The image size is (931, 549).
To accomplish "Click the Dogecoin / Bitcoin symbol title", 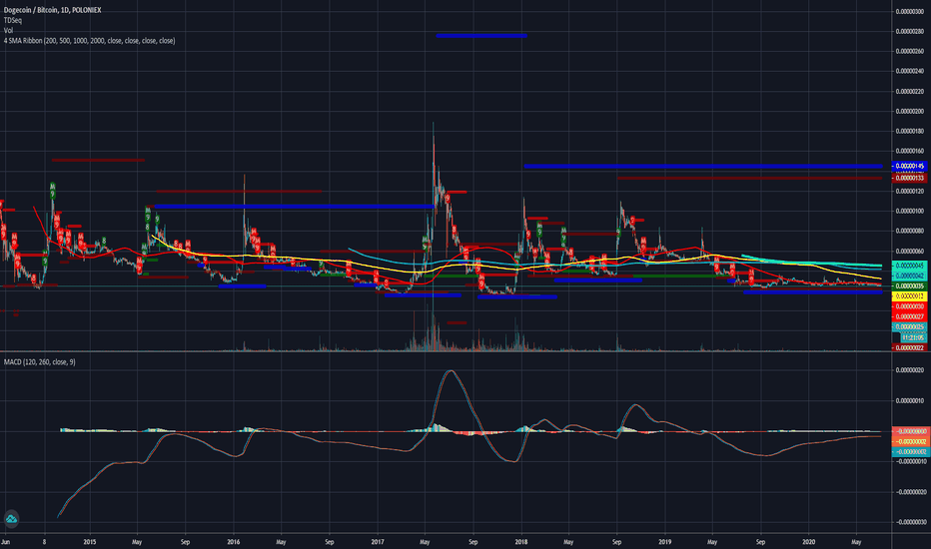I will [52, 10].
